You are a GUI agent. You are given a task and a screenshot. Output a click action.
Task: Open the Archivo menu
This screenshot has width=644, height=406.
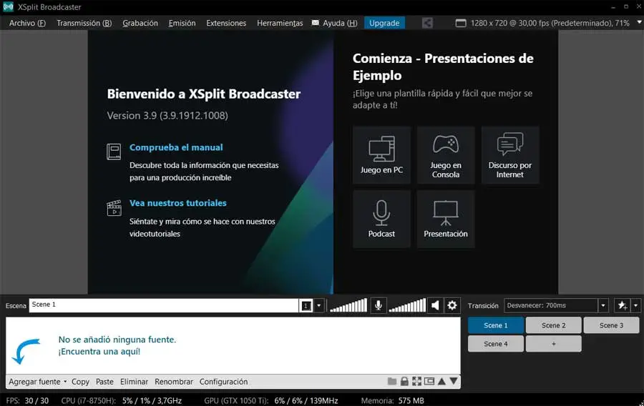tap(27, 23)
